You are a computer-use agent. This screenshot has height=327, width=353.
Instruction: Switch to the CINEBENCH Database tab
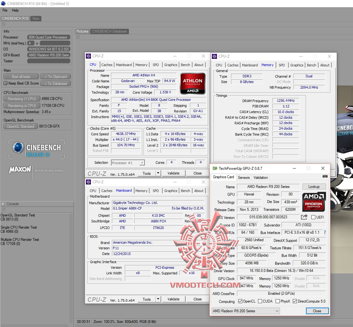coord(109,31)
